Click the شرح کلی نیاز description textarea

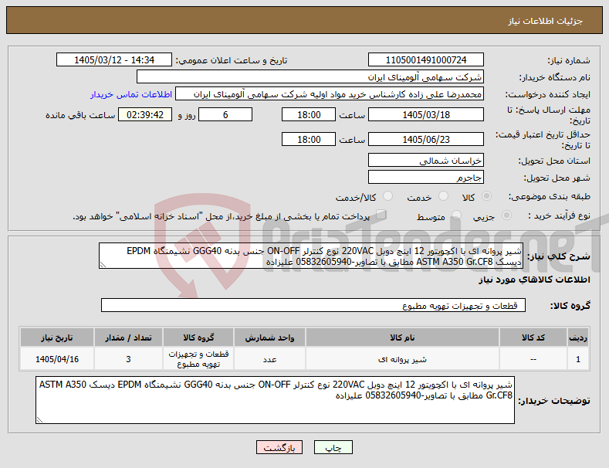311,256
